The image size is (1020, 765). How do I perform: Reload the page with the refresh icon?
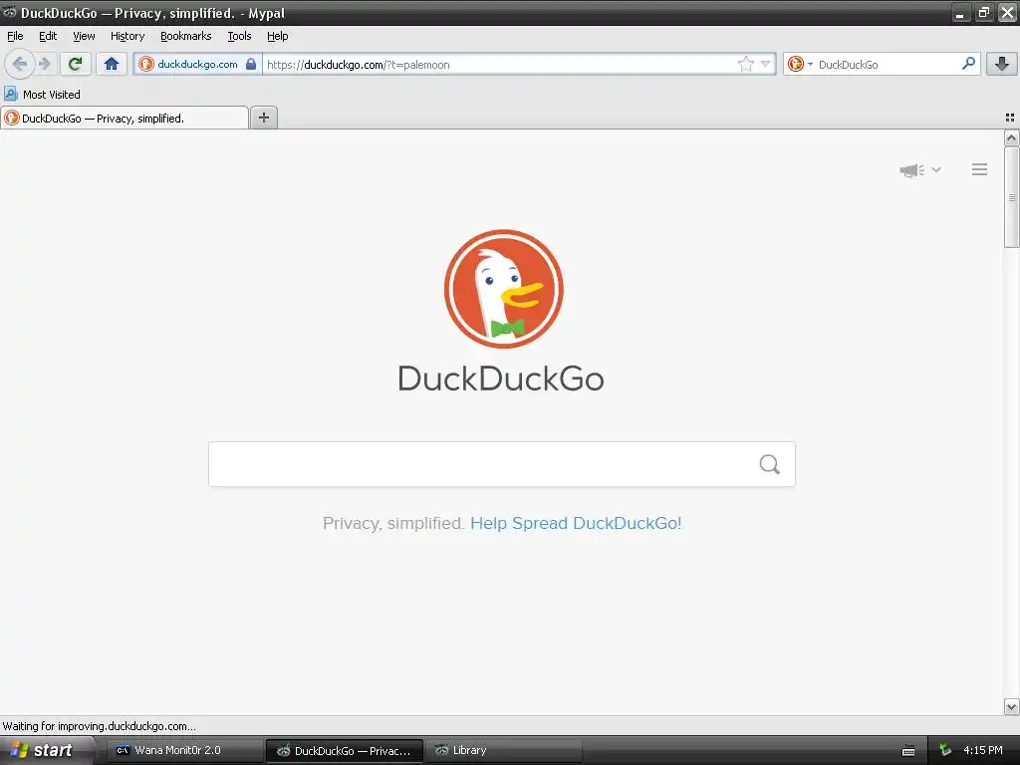pyautogui.click(x=76, y=64)
